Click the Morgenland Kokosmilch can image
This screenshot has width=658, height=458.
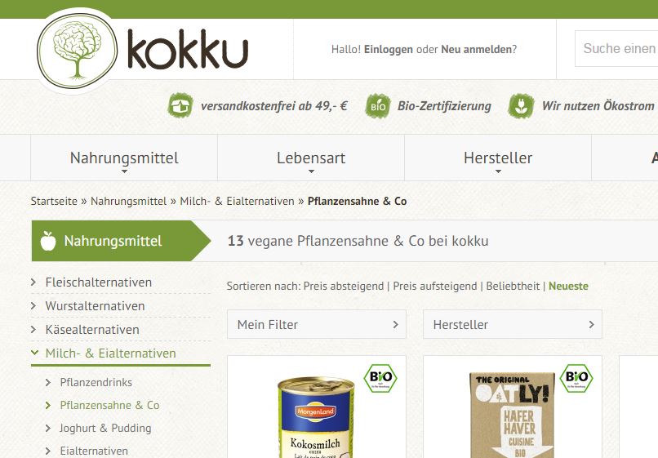coord(316,417)
